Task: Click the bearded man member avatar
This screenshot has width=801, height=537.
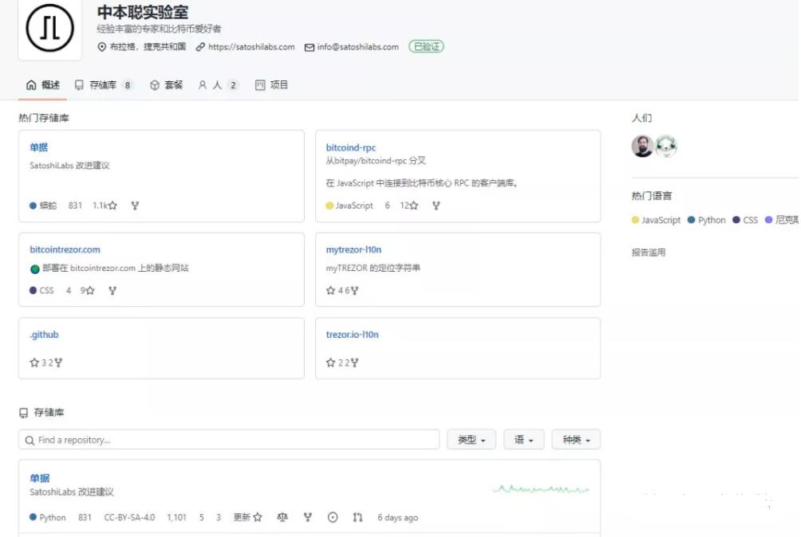Action: (x=642, y=147)
